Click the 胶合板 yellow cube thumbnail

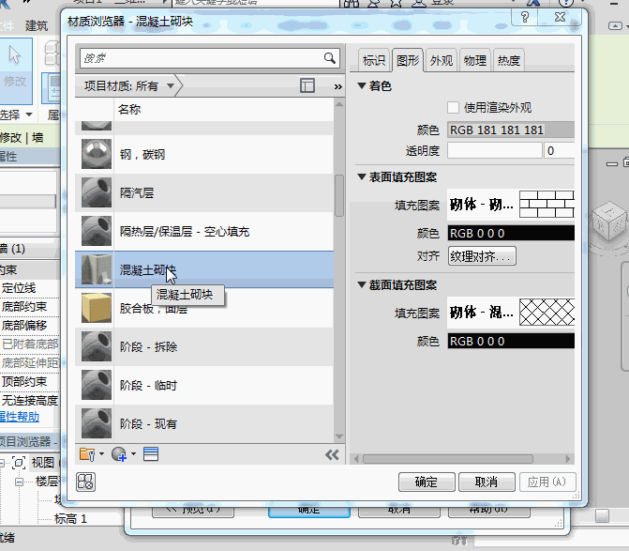point(97,308)
